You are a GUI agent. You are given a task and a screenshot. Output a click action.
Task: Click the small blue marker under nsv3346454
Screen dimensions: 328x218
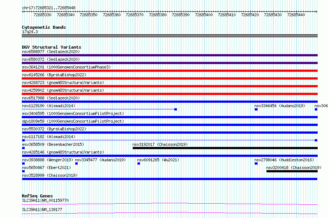(x=256, y=109)
